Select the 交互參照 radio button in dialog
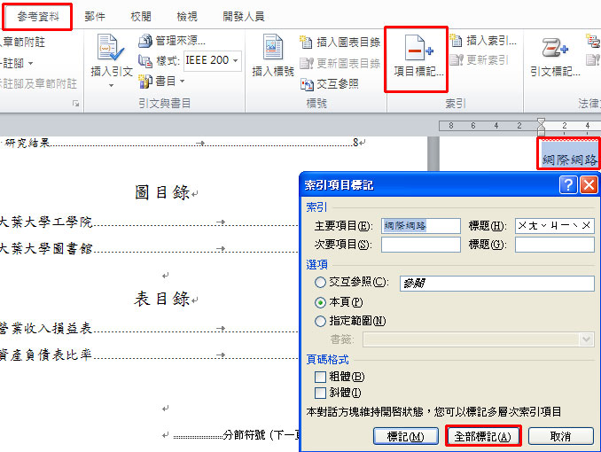601x452 pixels. 320,283
